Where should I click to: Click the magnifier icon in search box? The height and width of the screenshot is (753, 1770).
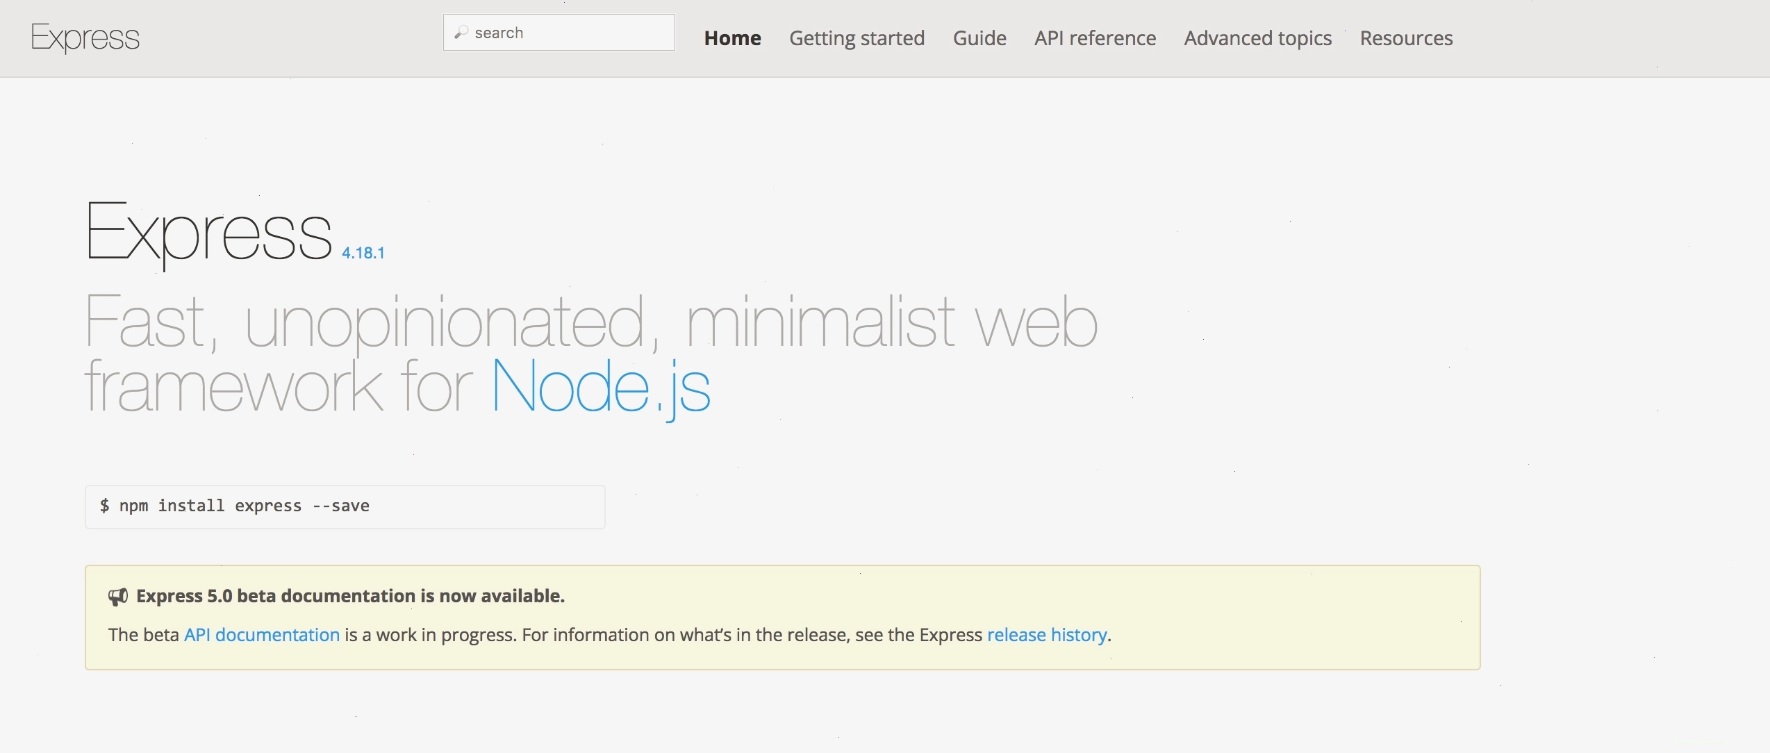pyautogui.click(x=461, y=33)
